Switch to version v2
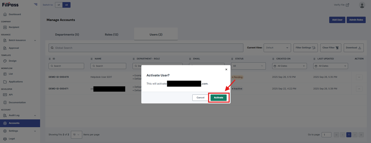Image resolution: width=371 pixels, height=143 pixels. (x=66, y=5)
